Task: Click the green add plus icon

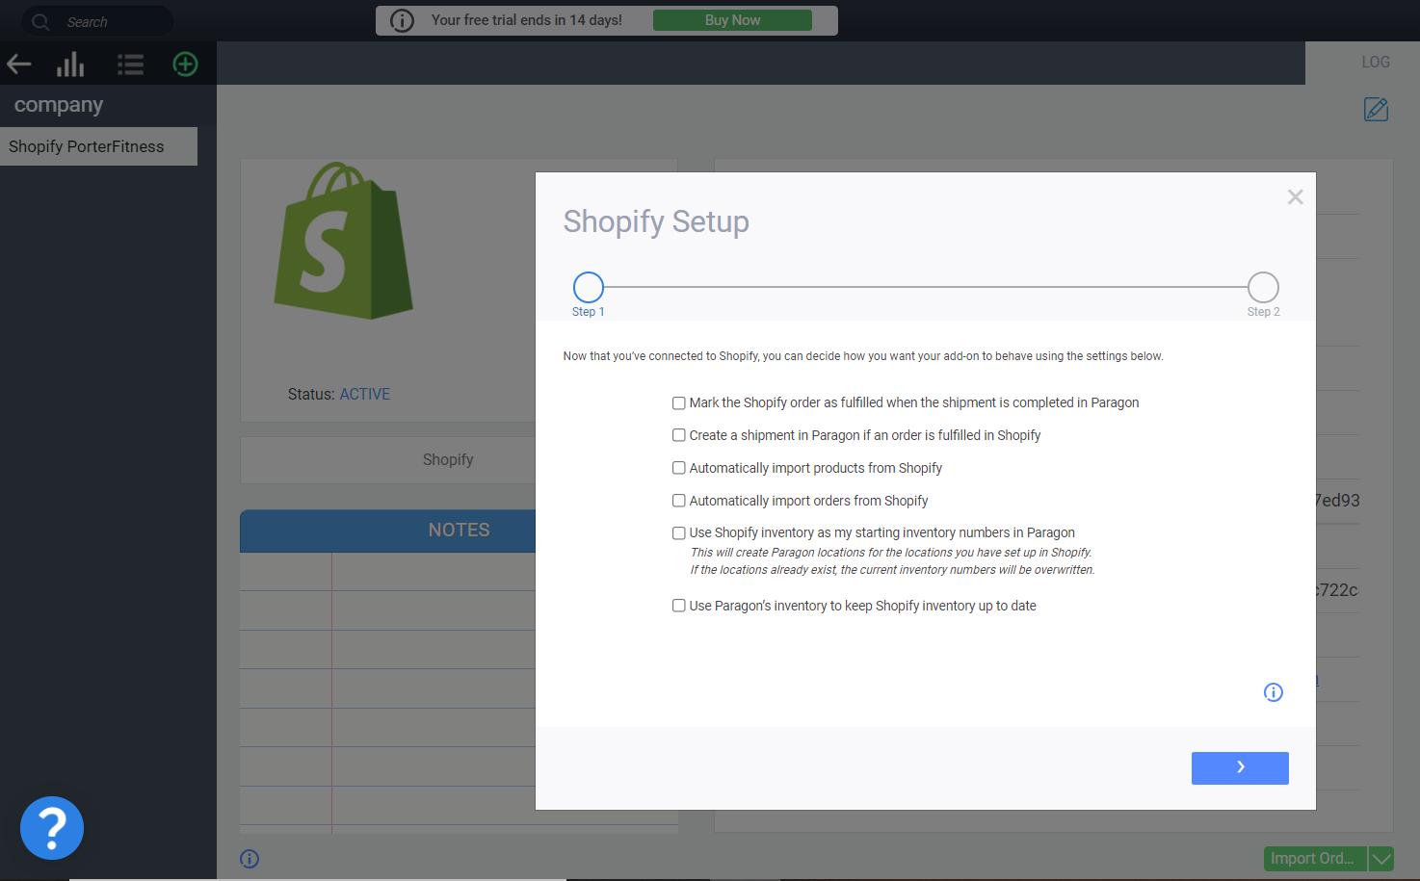Action: click(x=185, y=65)
